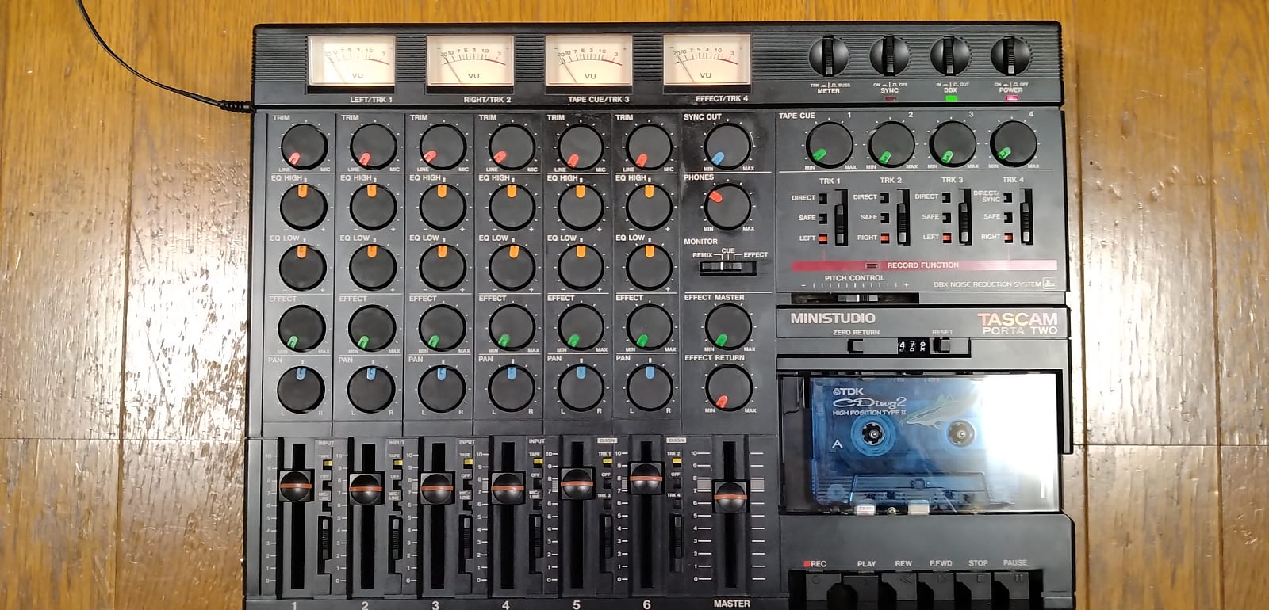This screenshot has width=1269, height=610.
Task: Click the channel 4 fader cap
Action: coord(507,487)
